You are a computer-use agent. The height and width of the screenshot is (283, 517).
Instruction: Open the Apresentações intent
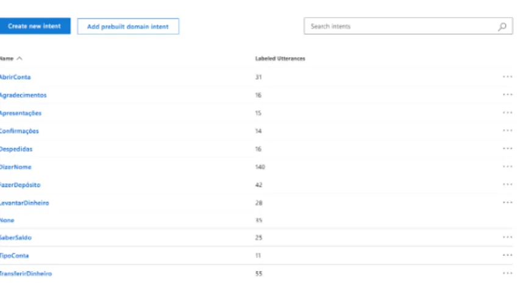click(x=21, y=113)
